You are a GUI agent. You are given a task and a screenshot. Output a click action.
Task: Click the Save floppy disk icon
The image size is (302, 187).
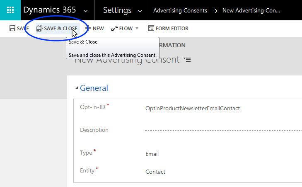click(x=12, y=29)
